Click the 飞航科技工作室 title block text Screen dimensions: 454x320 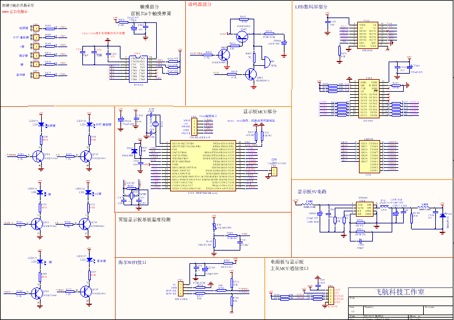[400, 292]
